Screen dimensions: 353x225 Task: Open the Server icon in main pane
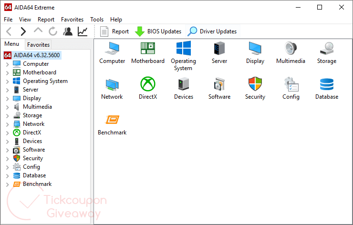point(219,48)
